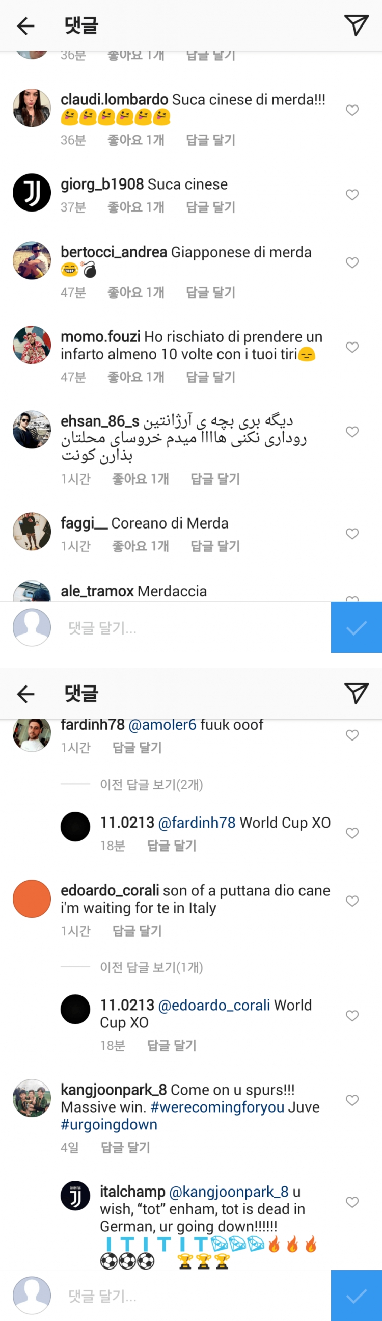Viewport: 382px width, 1321px height.
Task: Open giorg_b1908's Juventus profile picture
Action: pyautogui.click(x=32, y=193)
